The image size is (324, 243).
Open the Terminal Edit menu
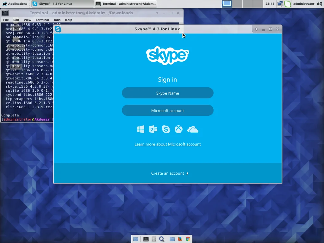pyautogui.click(x=16, y=20)
